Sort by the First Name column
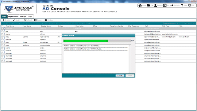 click(x=10, y=26)
